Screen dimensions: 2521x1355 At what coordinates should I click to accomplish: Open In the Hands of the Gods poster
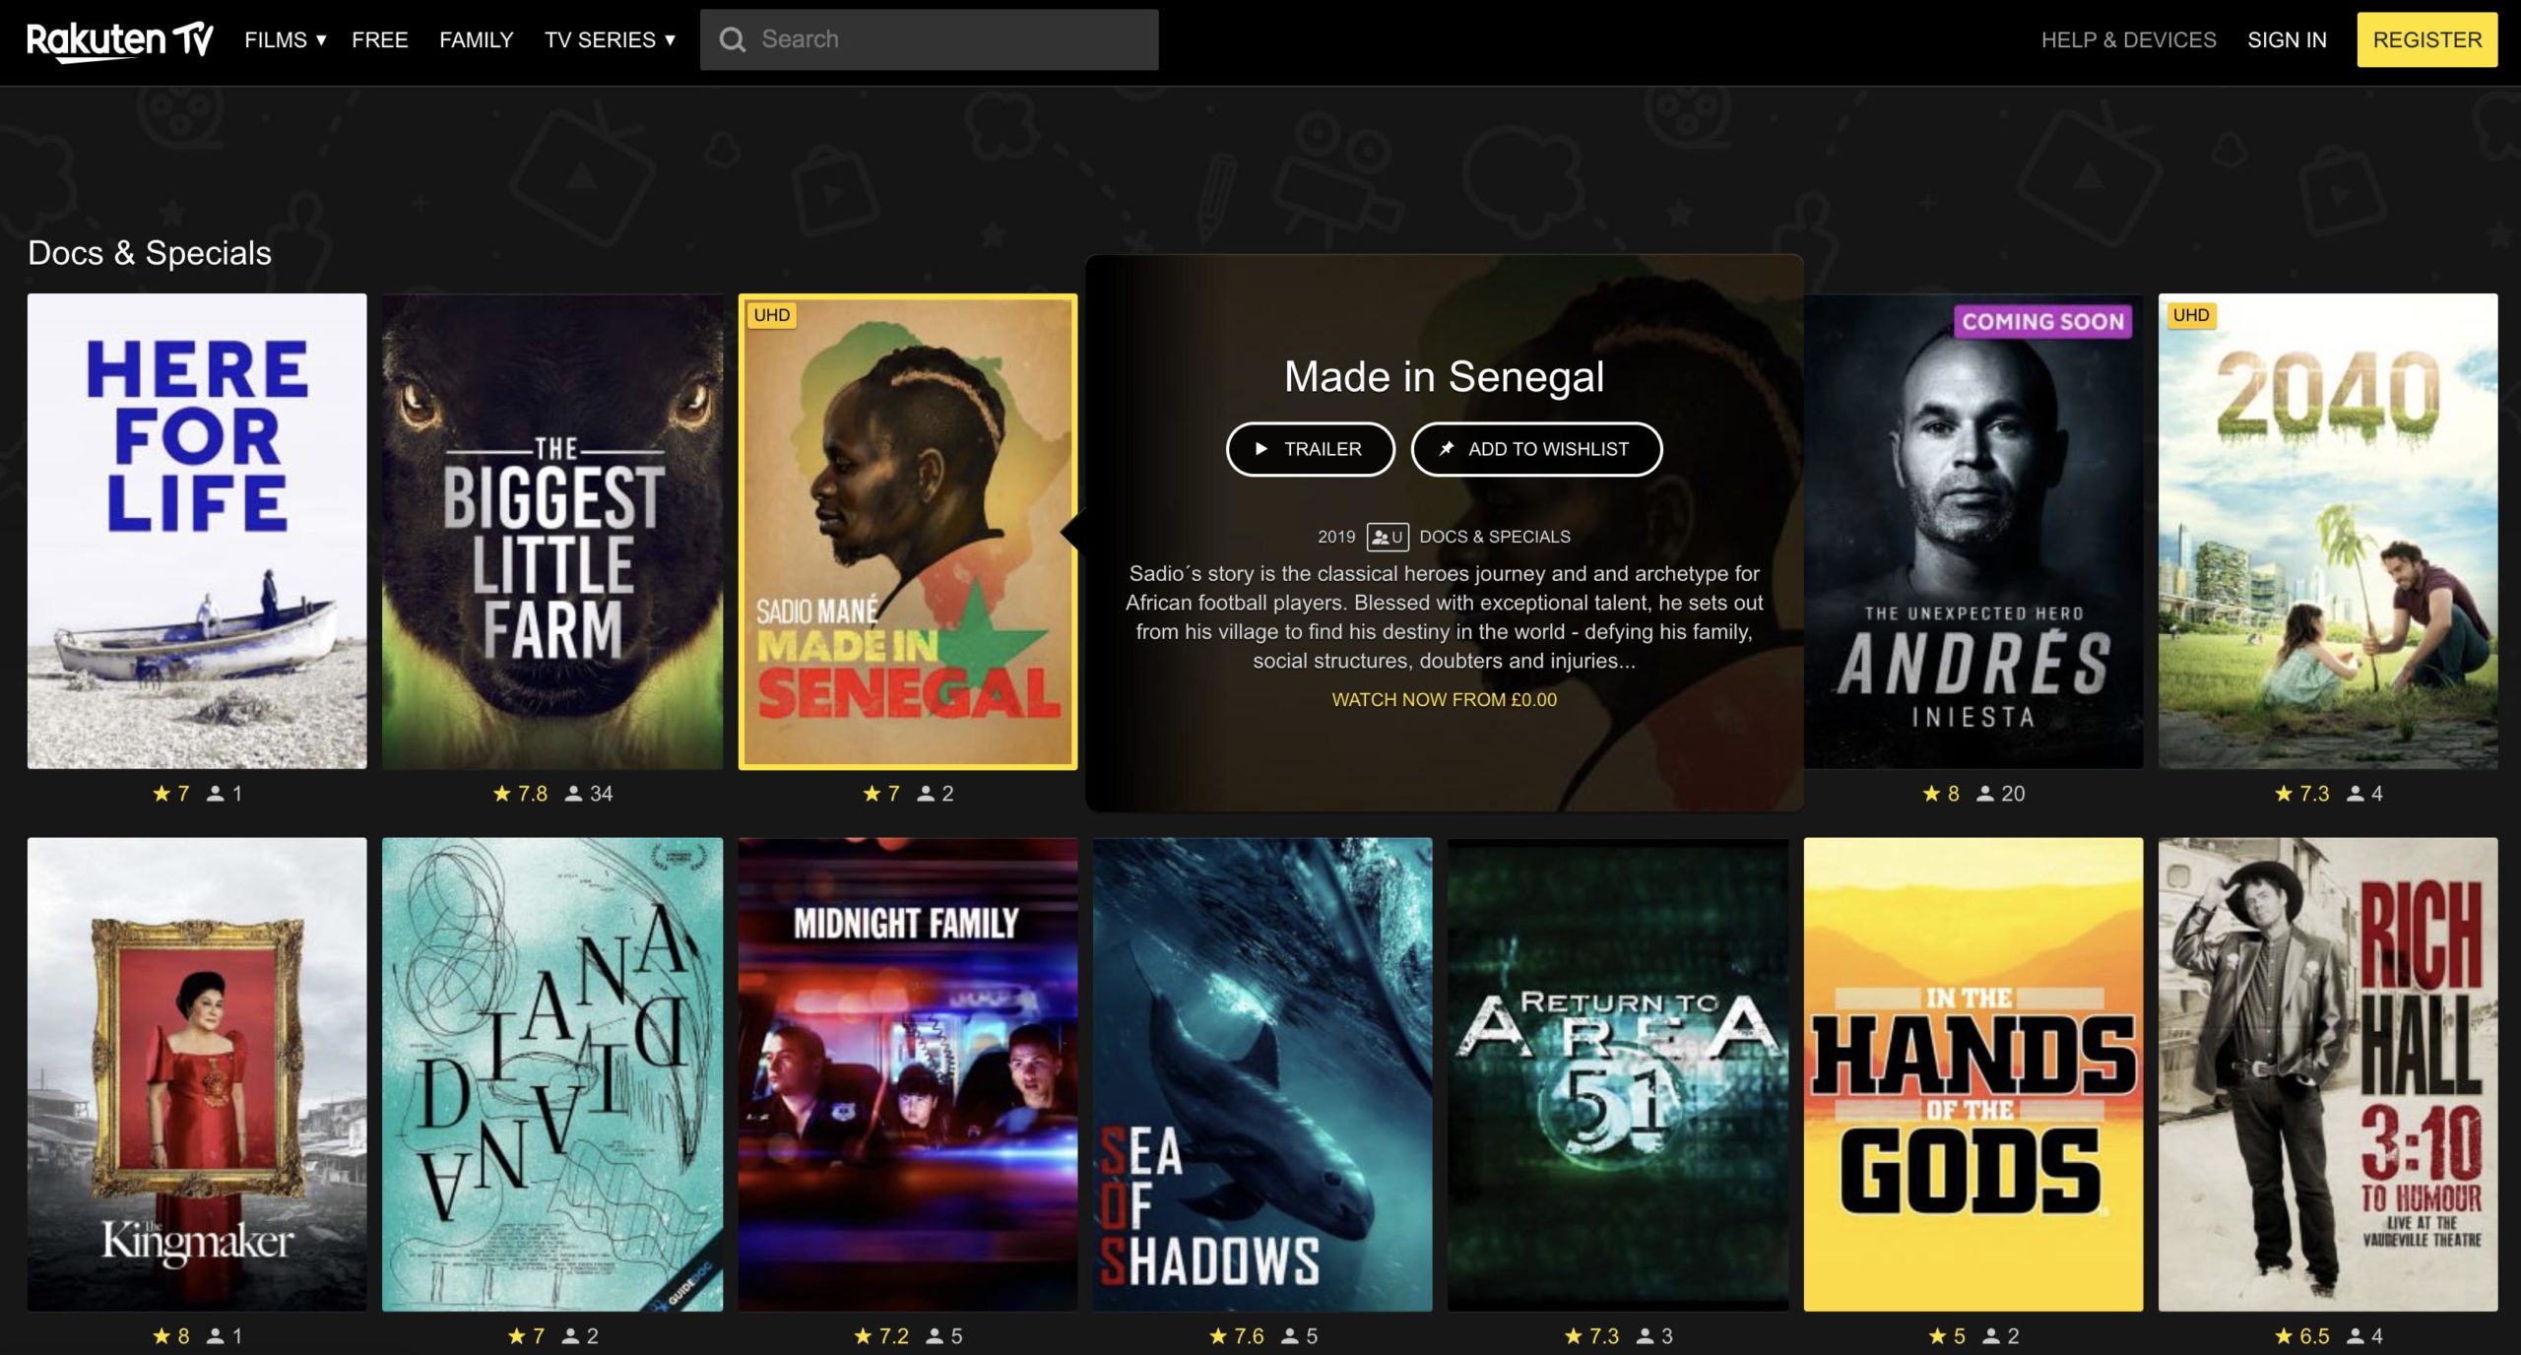(x=1973, y=1074)
